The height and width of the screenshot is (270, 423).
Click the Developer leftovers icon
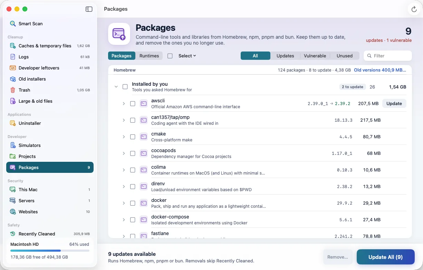(13, 68)
